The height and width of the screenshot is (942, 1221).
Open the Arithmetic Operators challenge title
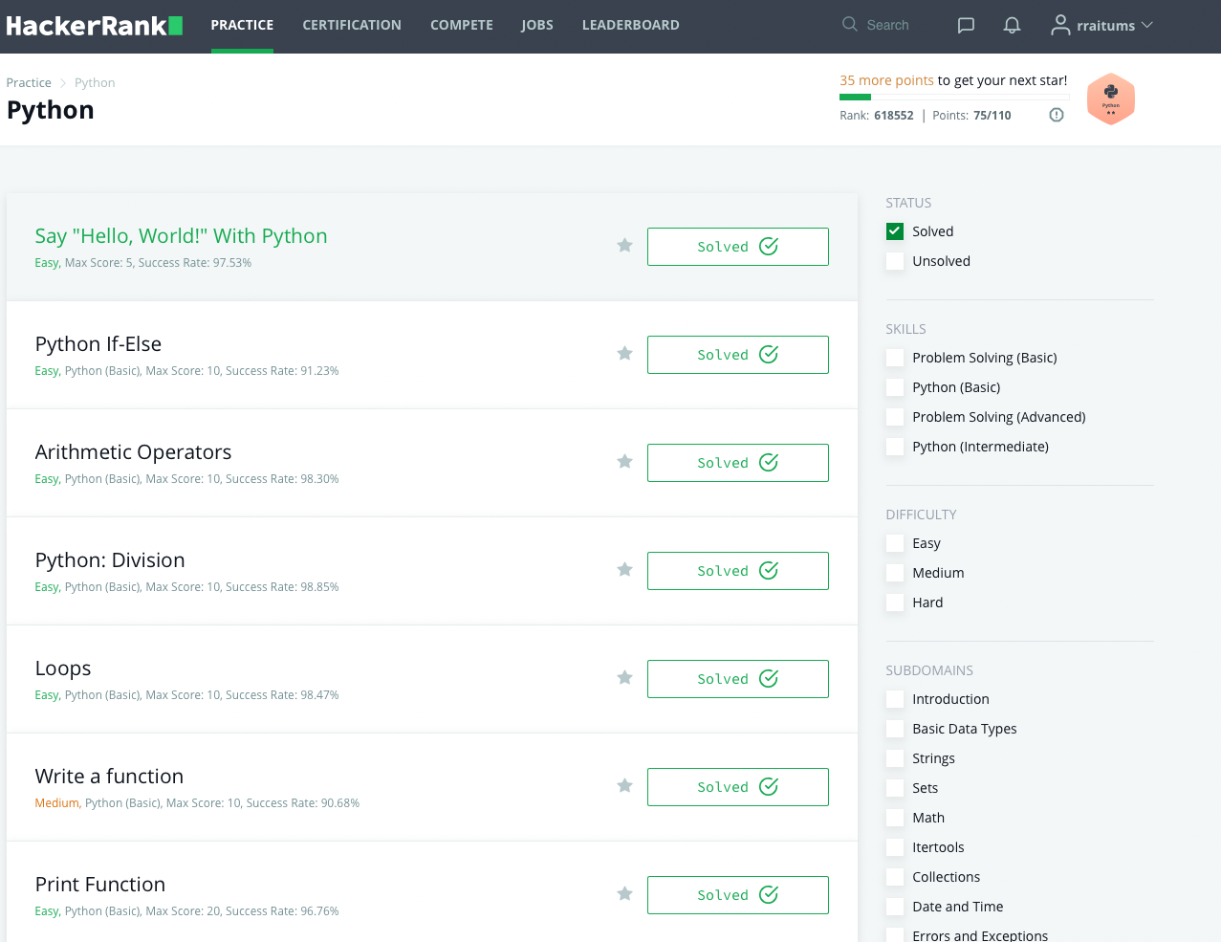pos(133,452)
